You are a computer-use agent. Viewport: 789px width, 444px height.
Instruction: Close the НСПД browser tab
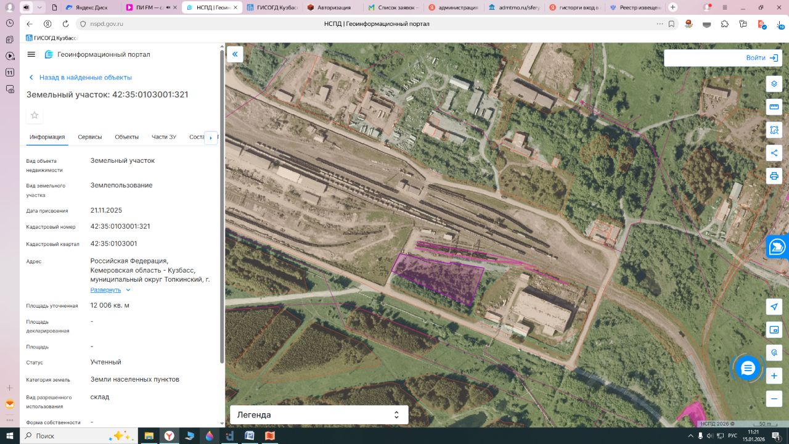tap(235, 7)
